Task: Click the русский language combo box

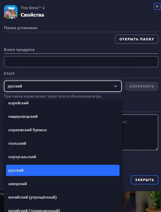Action: coord(63,86)
